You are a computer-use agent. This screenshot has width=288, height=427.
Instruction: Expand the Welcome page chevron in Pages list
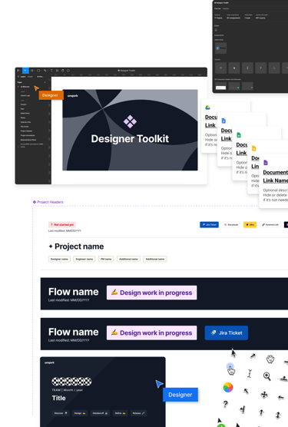point(18,87)
